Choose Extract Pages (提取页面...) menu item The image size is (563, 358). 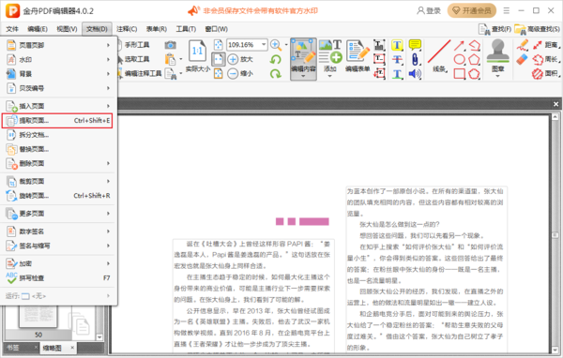pyautogui.click(x=57, y=121)
